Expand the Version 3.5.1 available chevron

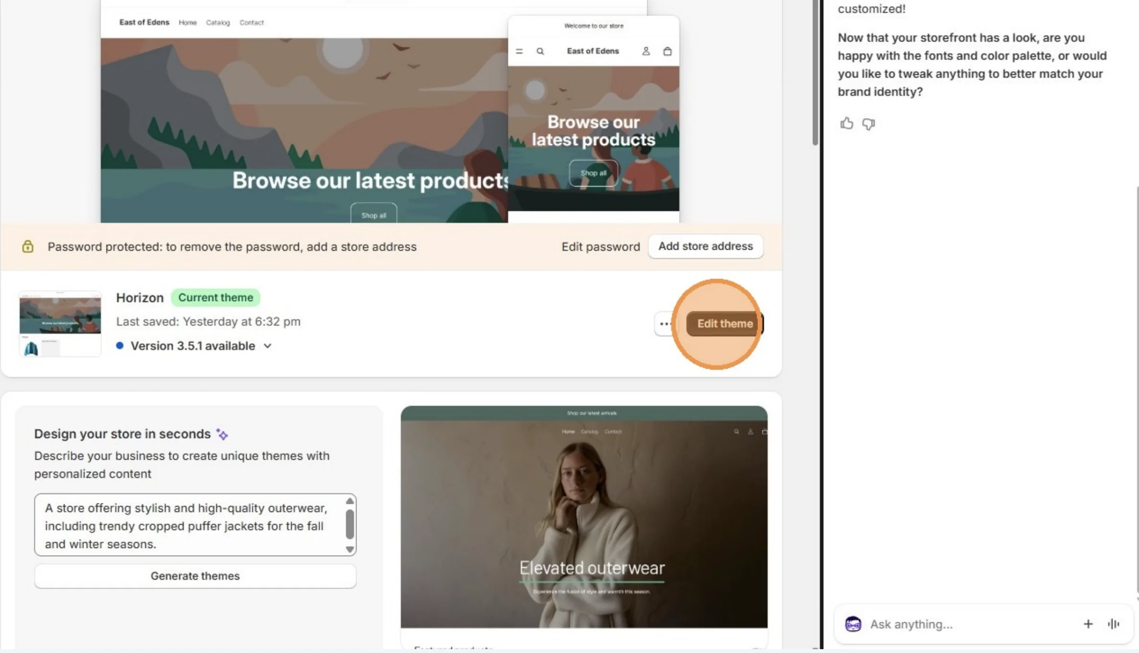coord(268,346)
